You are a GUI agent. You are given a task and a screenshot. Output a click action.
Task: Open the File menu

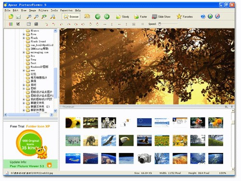click(x=7, y=10)
